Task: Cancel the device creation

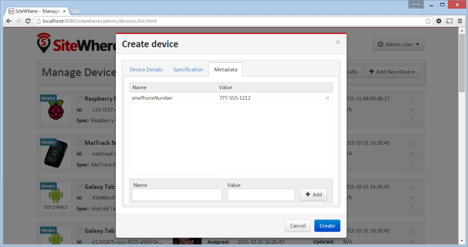Action: coord(297,226)
